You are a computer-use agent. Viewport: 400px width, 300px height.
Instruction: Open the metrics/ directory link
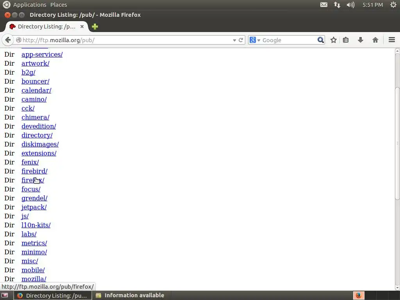(x=34, y=243)
